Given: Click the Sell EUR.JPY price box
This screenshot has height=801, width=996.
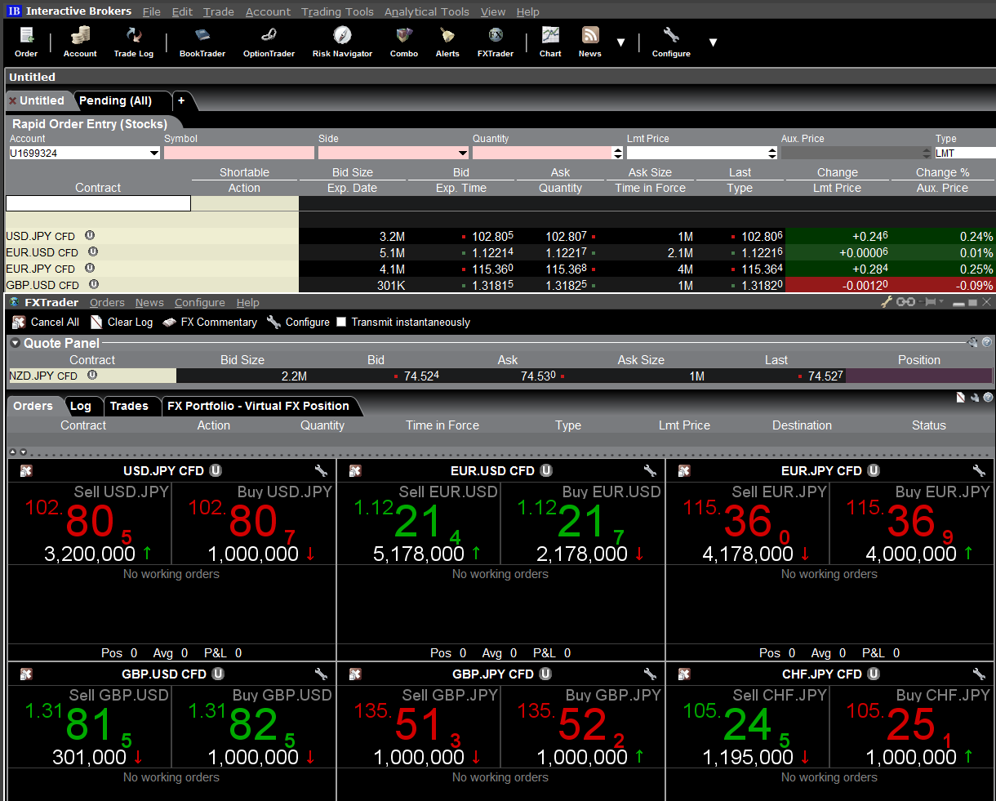Looking at the screenshot, I should point(748,523).
